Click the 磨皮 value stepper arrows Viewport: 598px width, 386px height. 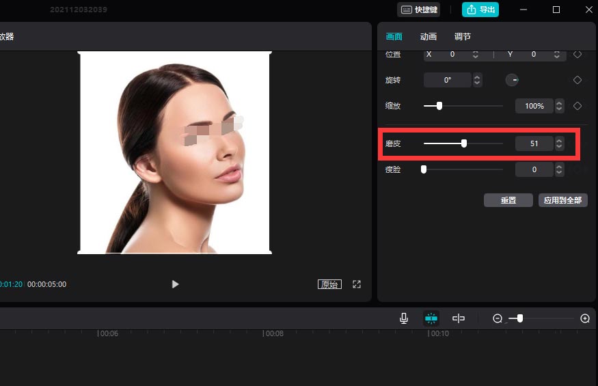point(559,143)
